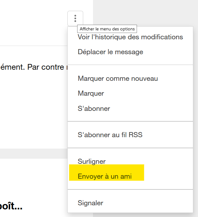View the message modification history
This screenshot has width=198, height=217.
(130, 37)
